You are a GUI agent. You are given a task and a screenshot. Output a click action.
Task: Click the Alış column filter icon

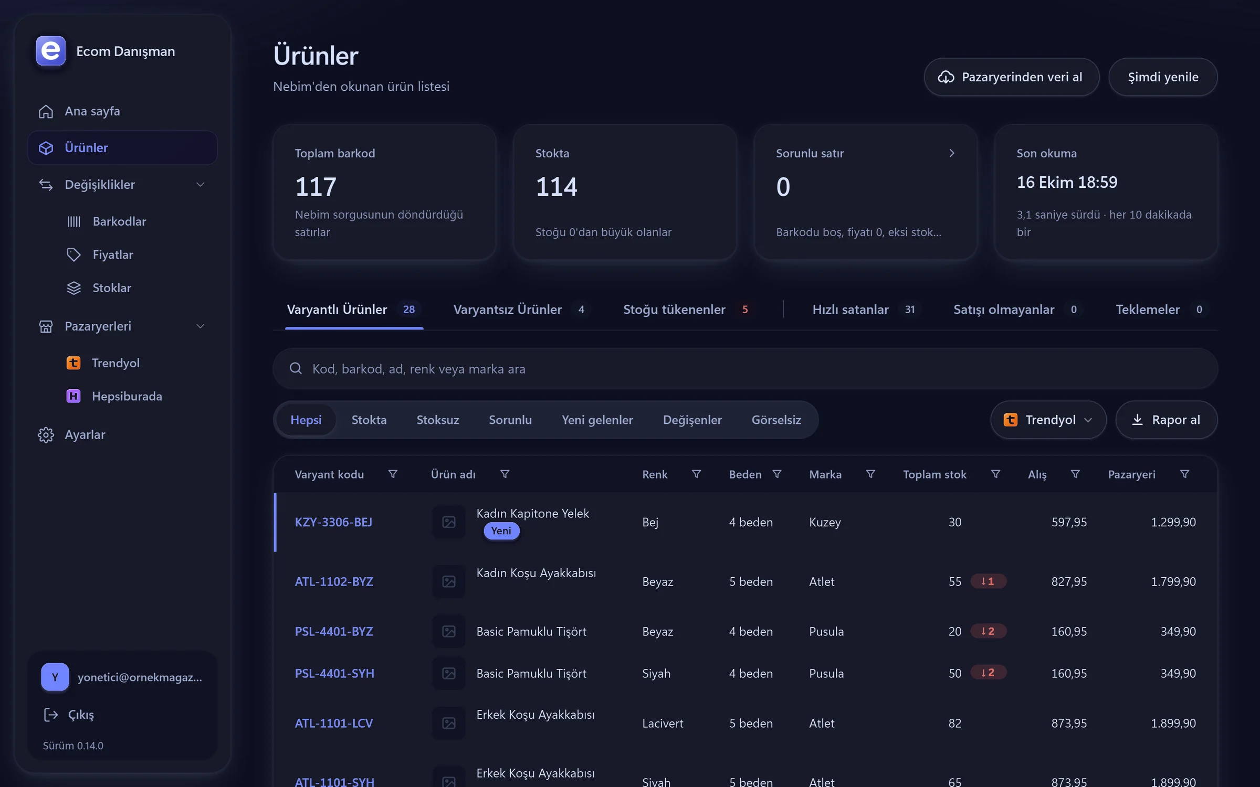click(x=1075, y=474)
